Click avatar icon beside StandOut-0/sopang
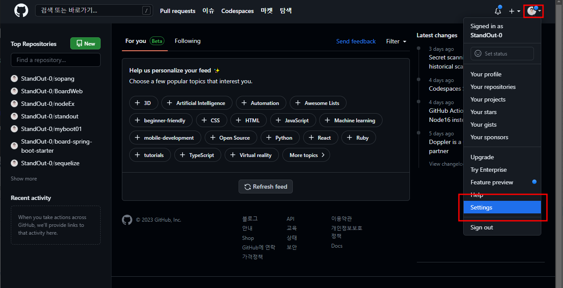The height and width of the screenshot is (288, 563). 14,79
